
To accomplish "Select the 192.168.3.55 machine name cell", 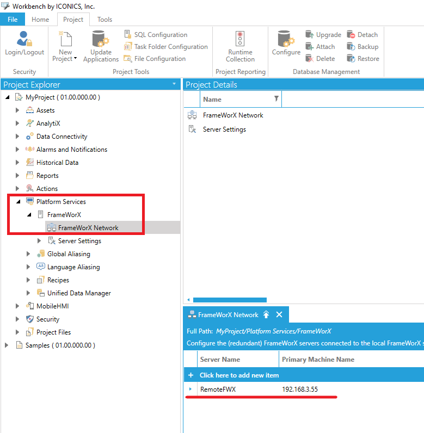I will tap(300, 389).
